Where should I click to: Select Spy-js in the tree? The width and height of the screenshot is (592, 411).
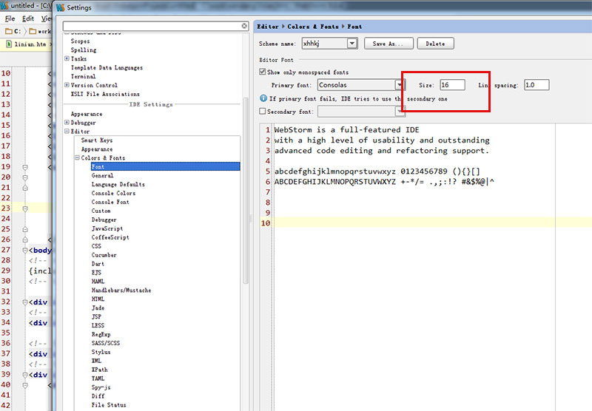pos(101,387)
